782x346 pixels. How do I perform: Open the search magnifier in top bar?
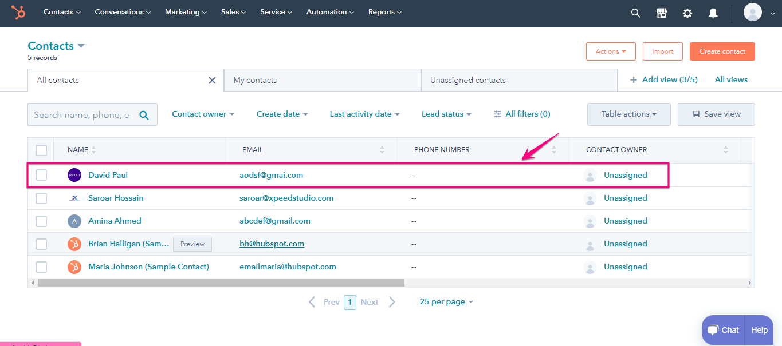(635, 13)
